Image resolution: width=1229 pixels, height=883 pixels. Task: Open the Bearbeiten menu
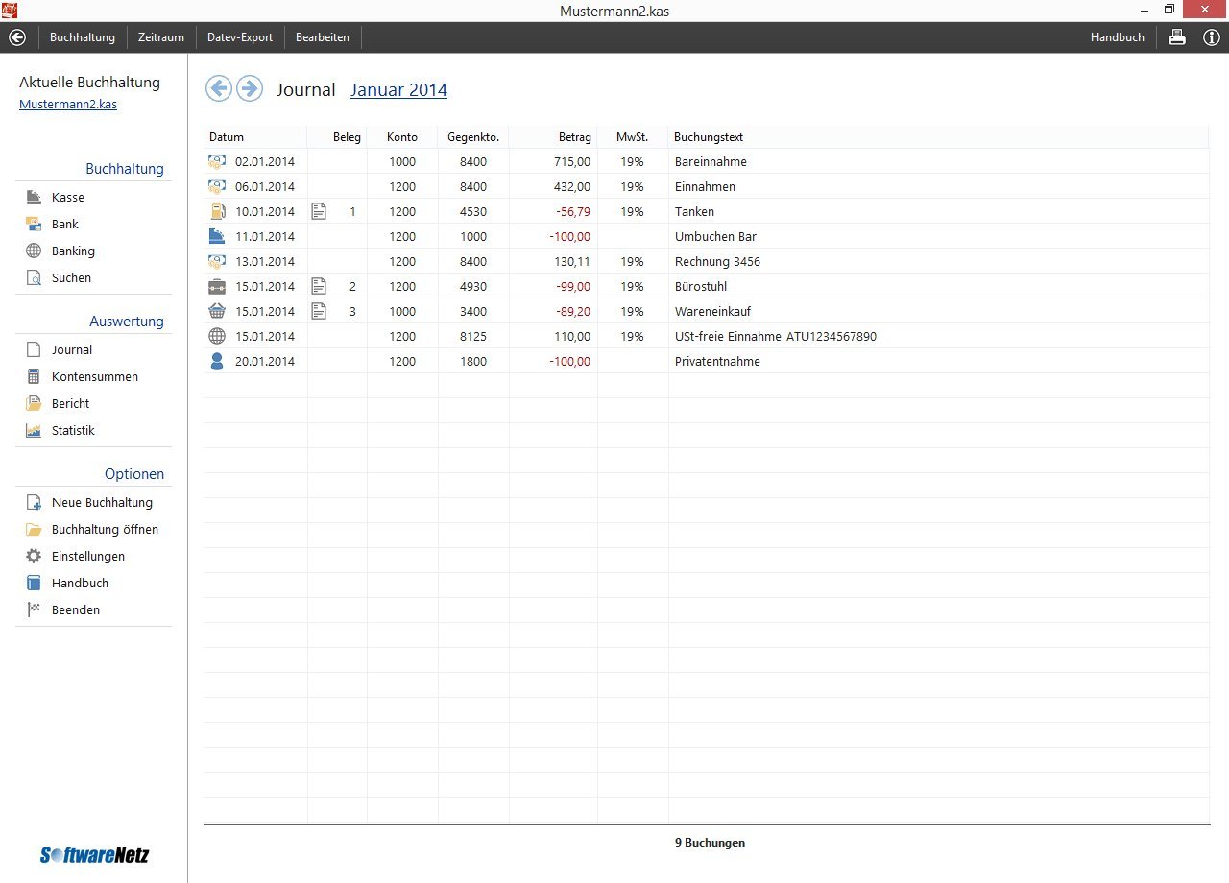323,37
